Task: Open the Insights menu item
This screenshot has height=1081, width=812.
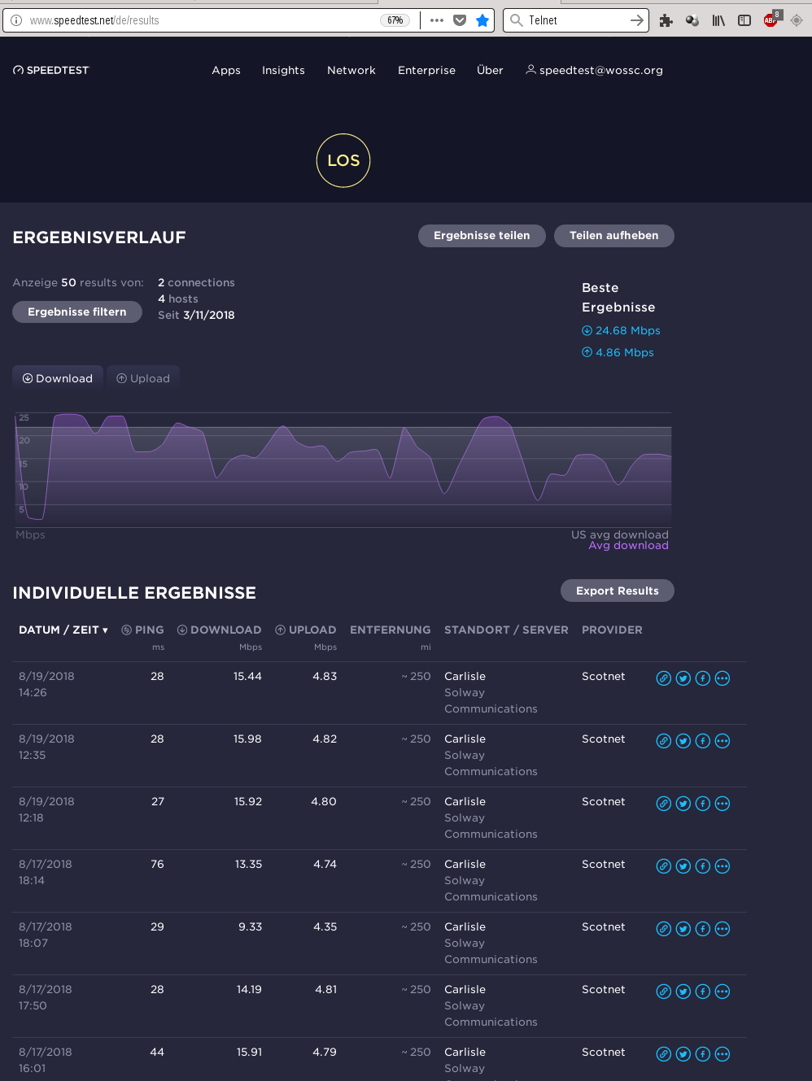Action: tap(283, 71)
